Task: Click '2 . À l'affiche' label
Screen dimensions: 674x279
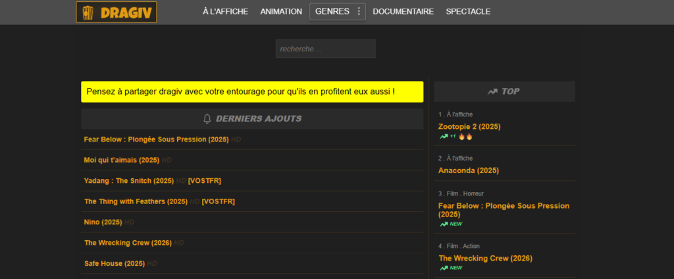Action: click(x=455, y=158)
